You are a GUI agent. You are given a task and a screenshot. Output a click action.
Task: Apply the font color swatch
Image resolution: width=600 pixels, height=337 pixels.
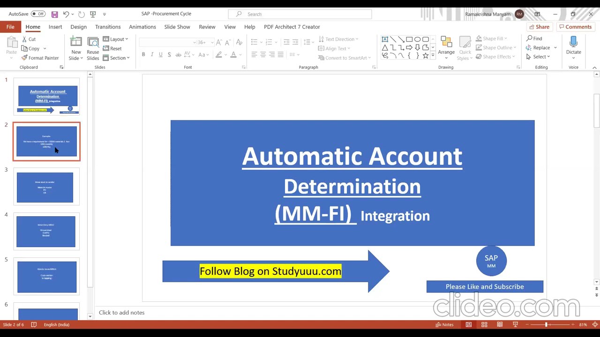tap(233, 55)
